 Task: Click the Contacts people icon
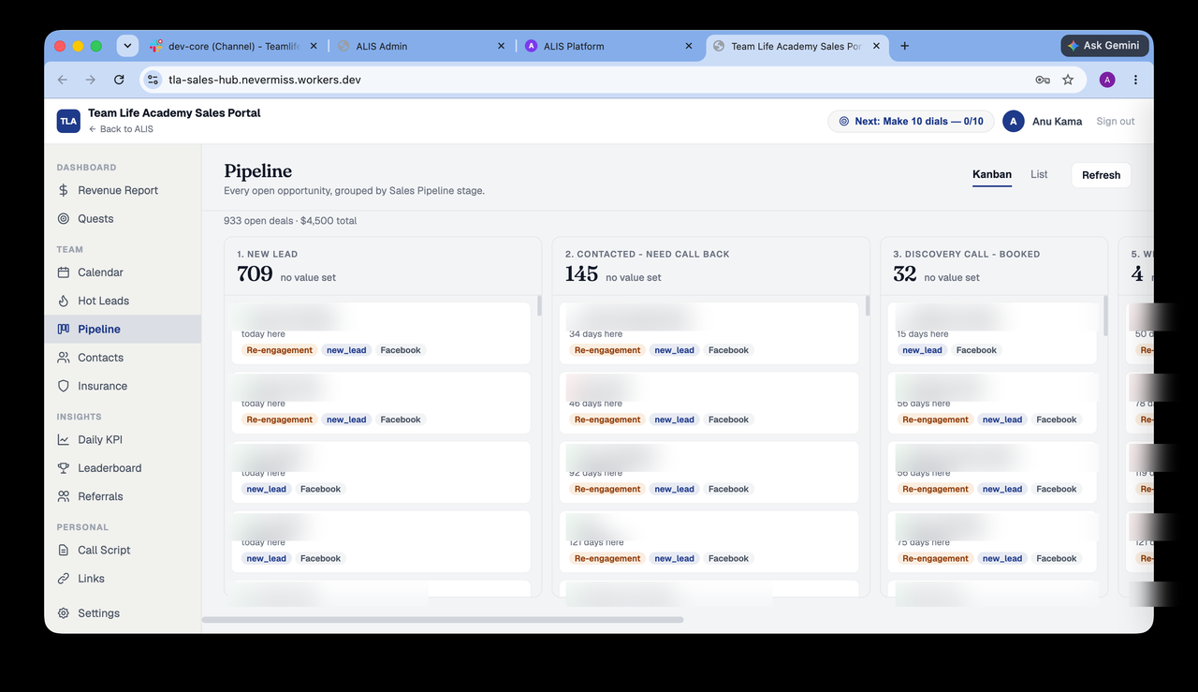click(x=64, y=358)
